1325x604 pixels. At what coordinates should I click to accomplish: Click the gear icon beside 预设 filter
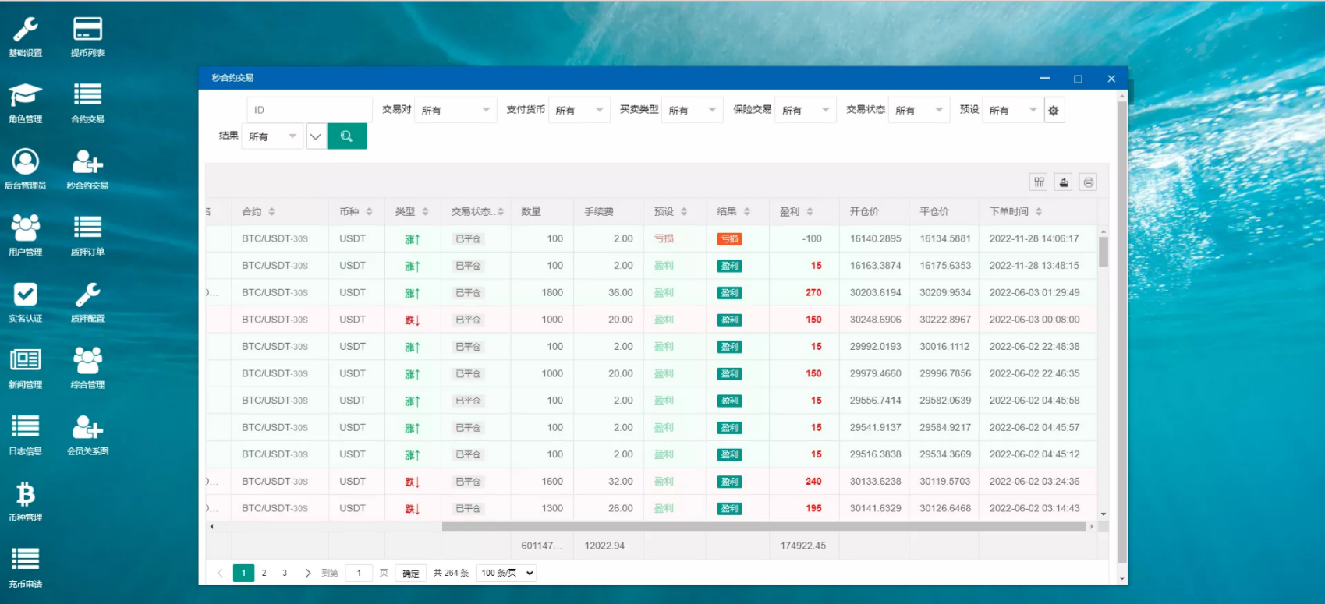(x=1054, y=111)
